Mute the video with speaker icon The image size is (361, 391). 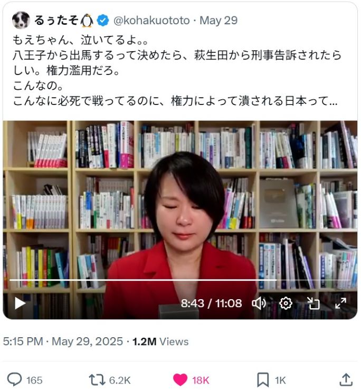pos(259,303)
